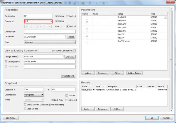
Task: Expand the component Type Standard dropdown
Action: point(50,42)
